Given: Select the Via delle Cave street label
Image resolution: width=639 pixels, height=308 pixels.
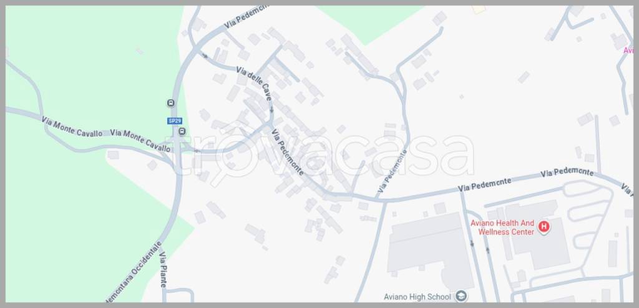Looking at the screenshot, I should pyautogui.click(x=253, y=84).
